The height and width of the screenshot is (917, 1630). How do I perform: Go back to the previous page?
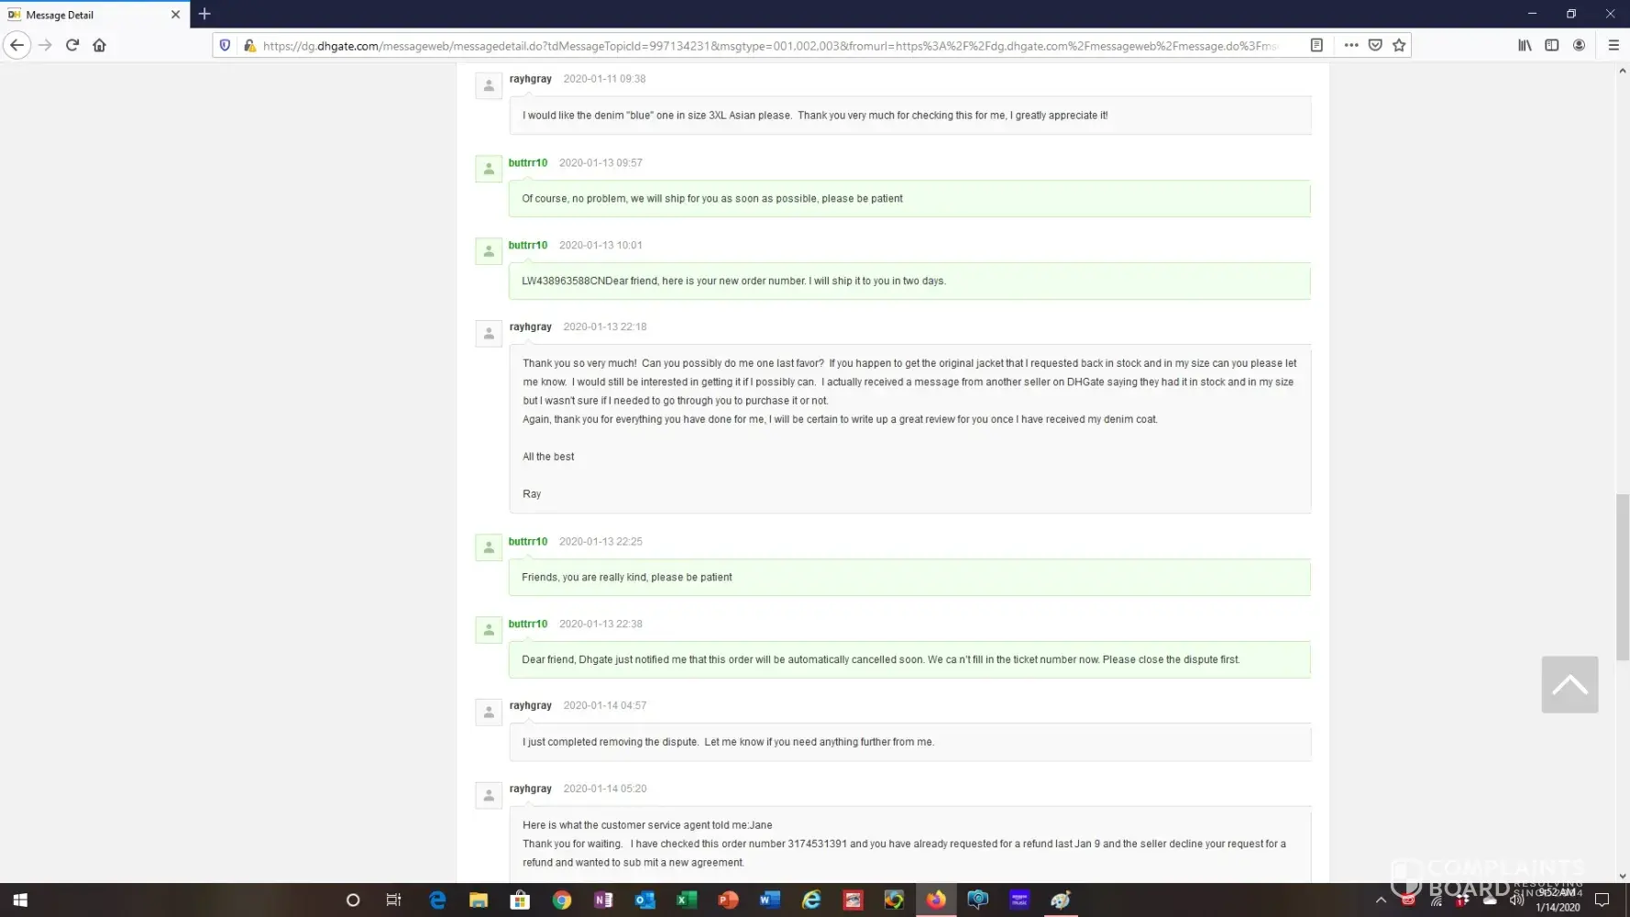click(17, 45)
